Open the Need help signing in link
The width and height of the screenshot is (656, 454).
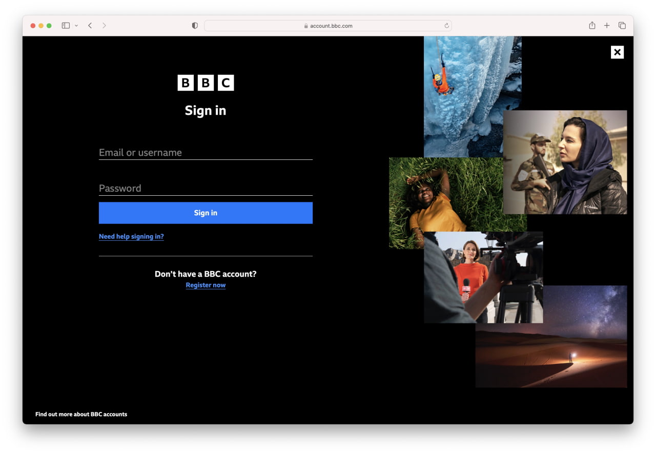pos(131,236)
